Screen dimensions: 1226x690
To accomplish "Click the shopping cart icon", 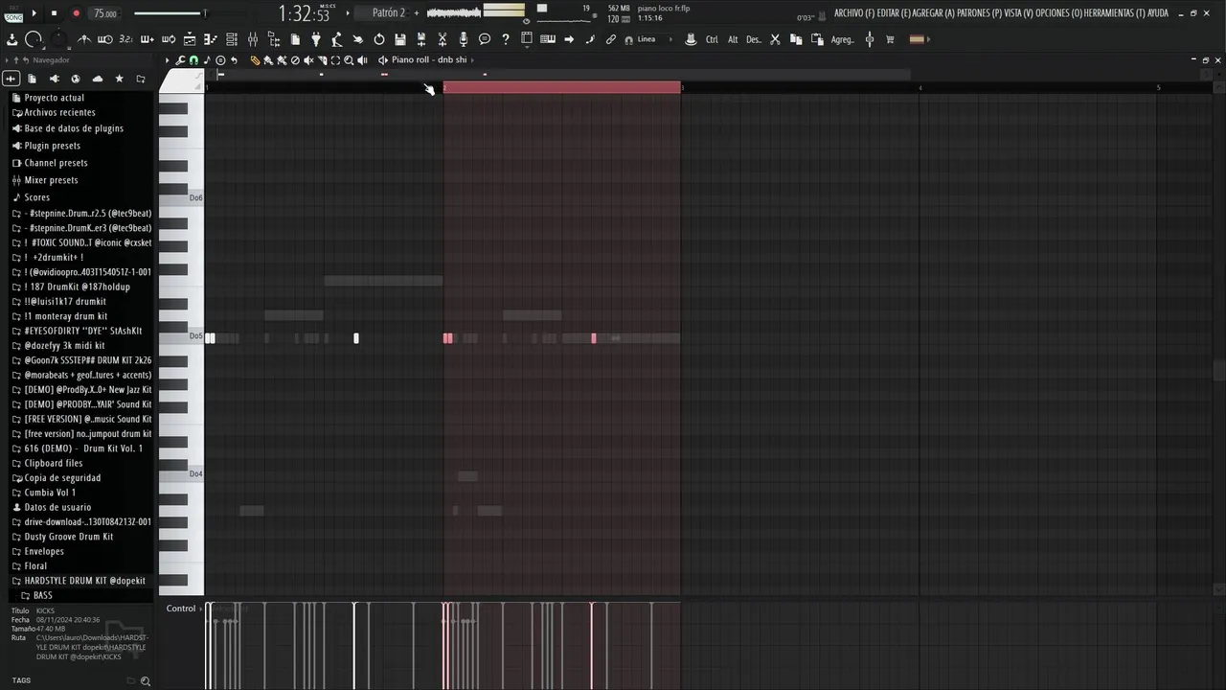I will (891, 39).
